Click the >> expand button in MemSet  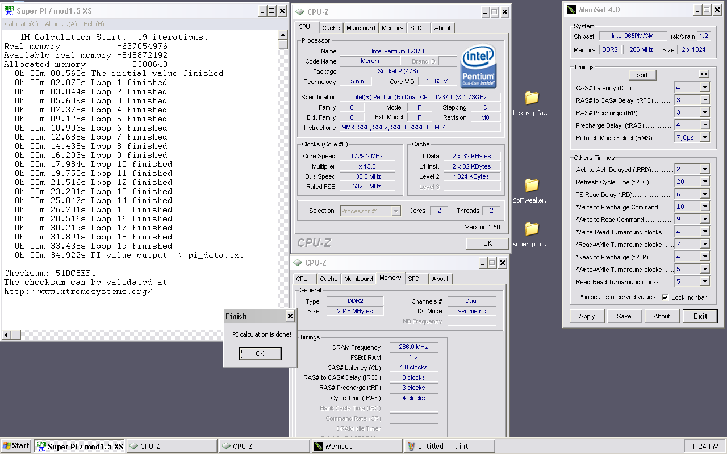[704, 74]
